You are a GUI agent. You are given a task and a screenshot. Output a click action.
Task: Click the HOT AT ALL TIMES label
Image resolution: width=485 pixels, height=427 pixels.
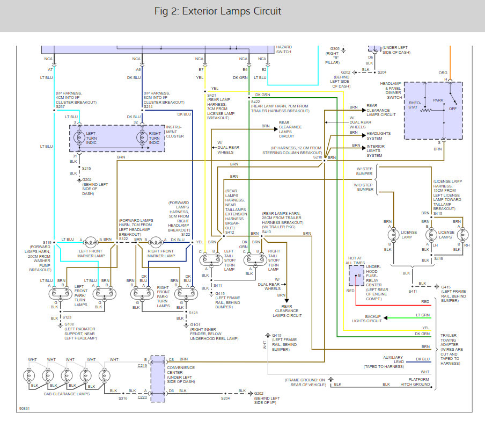point(355,260)
